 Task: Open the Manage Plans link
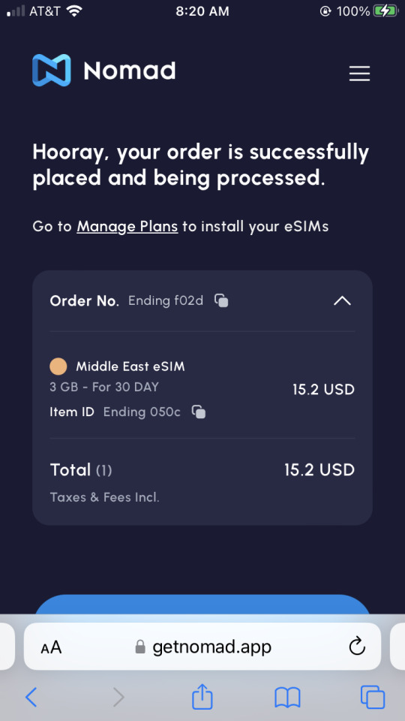(x=127, y=226)
